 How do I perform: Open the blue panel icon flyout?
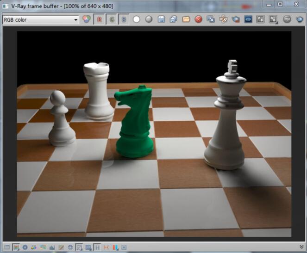88,247
